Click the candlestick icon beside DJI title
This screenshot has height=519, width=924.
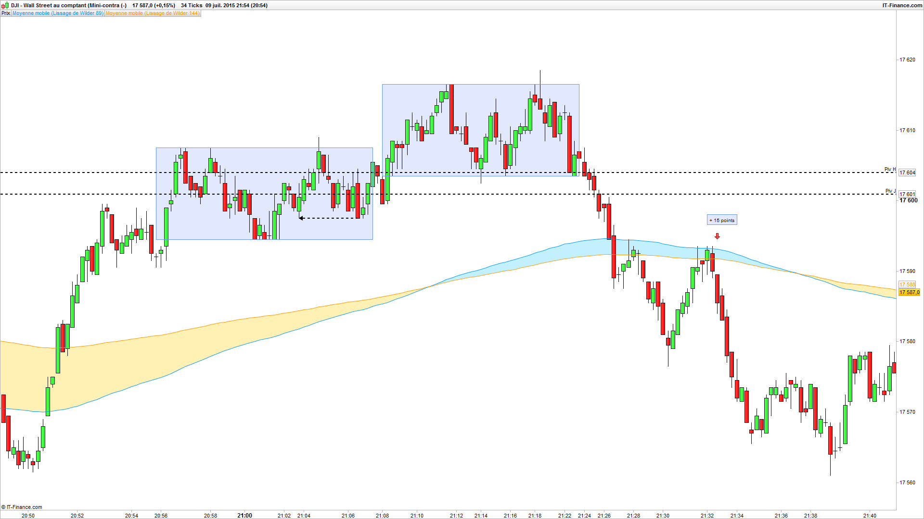(x=6, y=5)
